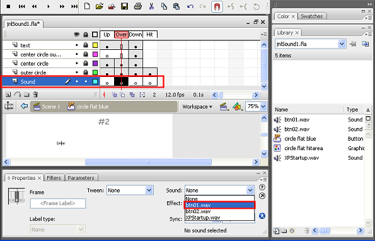375x241 pixels.
Task: Click the Stop playback button
Action: click(8, 6)
